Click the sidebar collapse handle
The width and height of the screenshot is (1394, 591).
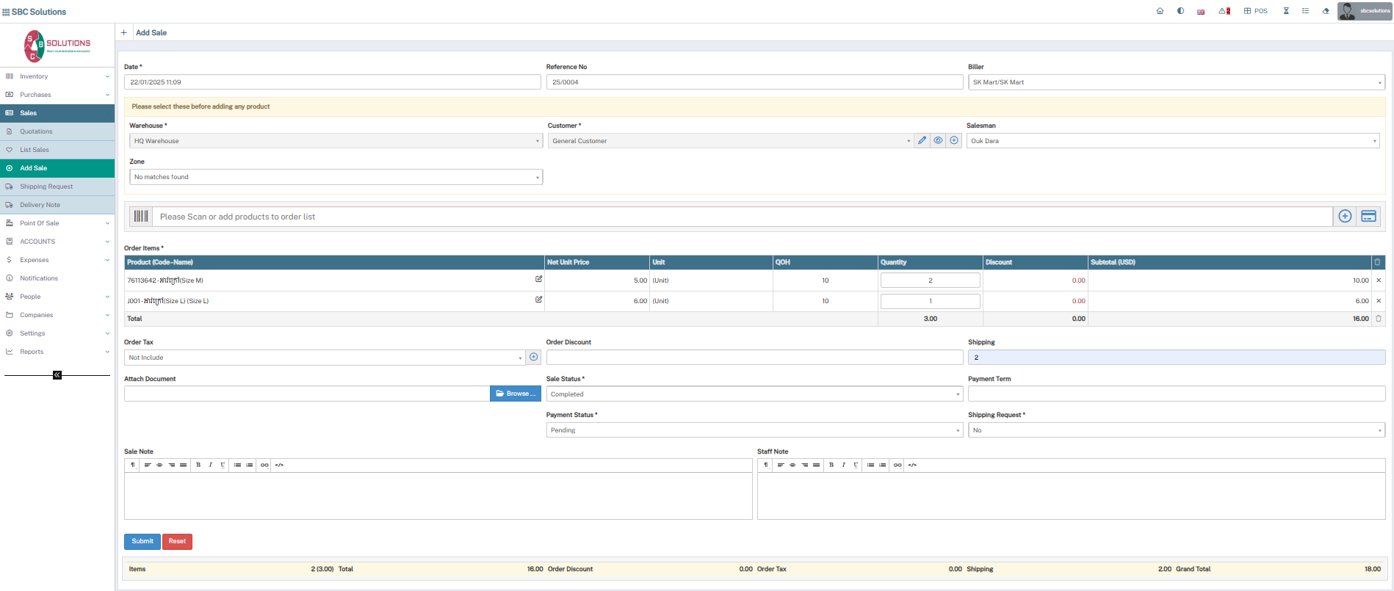57,375
